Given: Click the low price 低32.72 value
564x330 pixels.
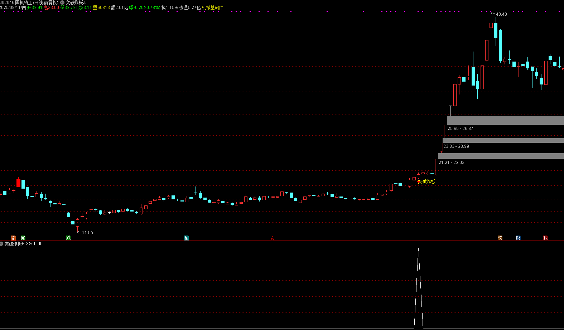Looking at the screenshot, I should 68,8.
